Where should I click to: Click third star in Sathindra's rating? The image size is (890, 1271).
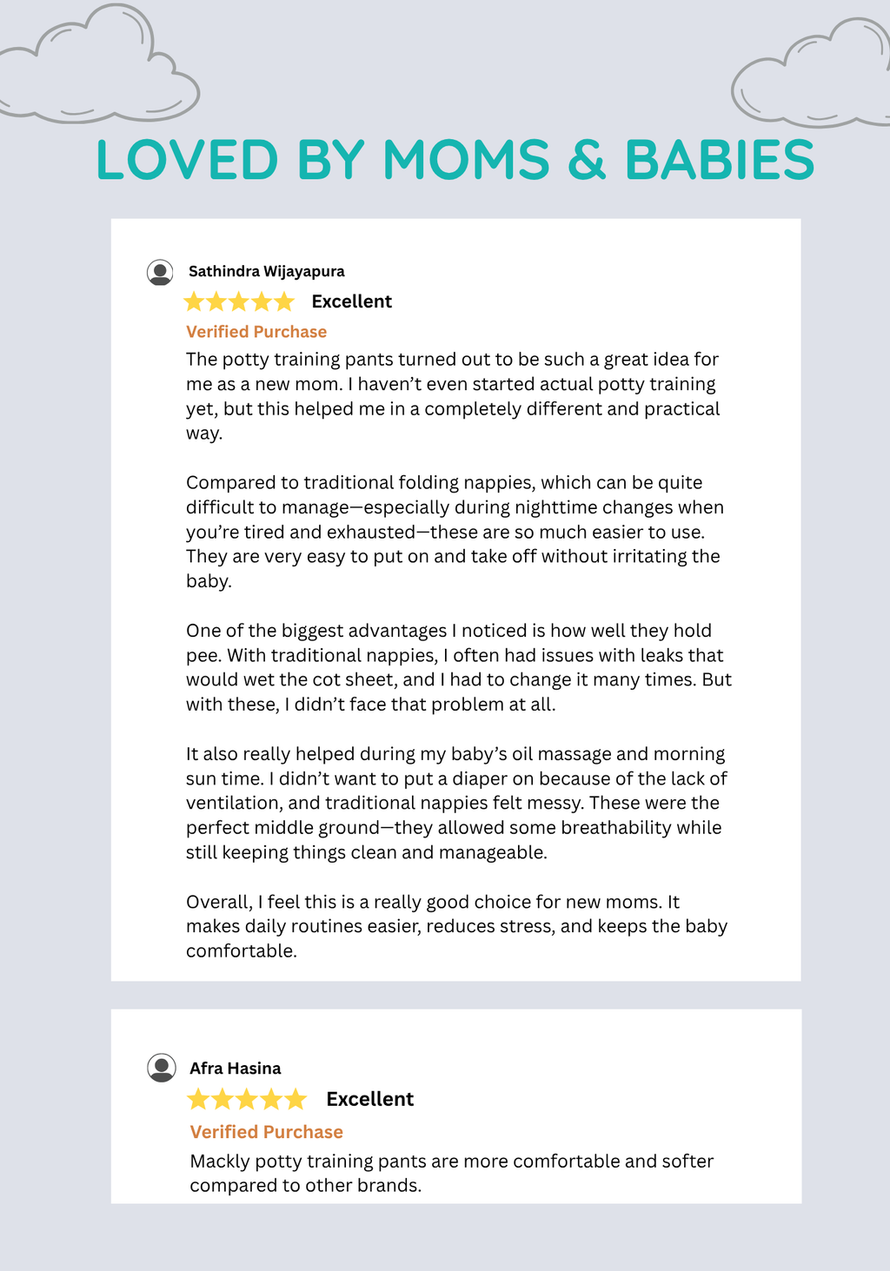(x=239, y=302)
